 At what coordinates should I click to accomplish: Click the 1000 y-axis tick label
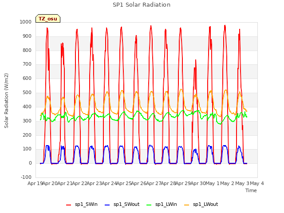26,22
